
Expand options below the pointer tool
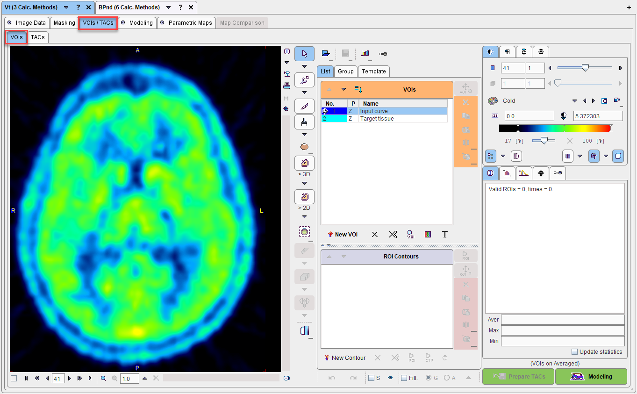click(x=304, y=66)
